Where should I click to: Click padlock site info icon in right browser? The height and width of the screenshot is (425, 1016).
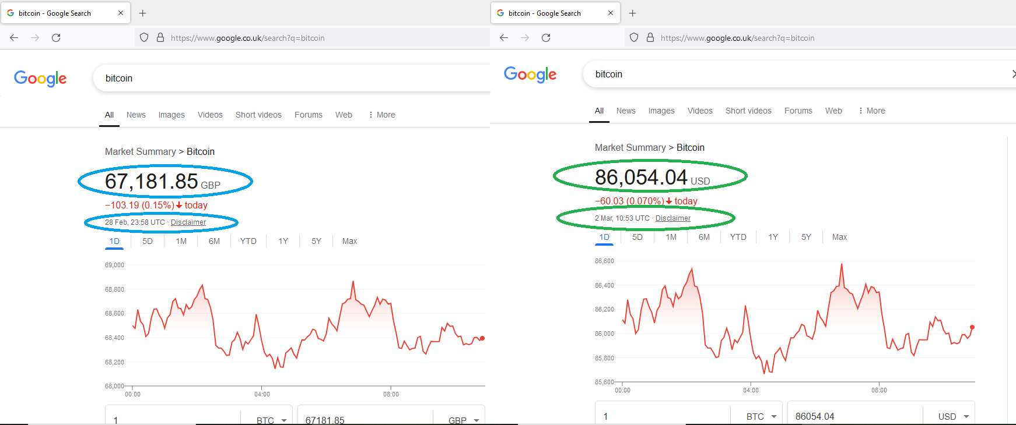click(650, 38)
